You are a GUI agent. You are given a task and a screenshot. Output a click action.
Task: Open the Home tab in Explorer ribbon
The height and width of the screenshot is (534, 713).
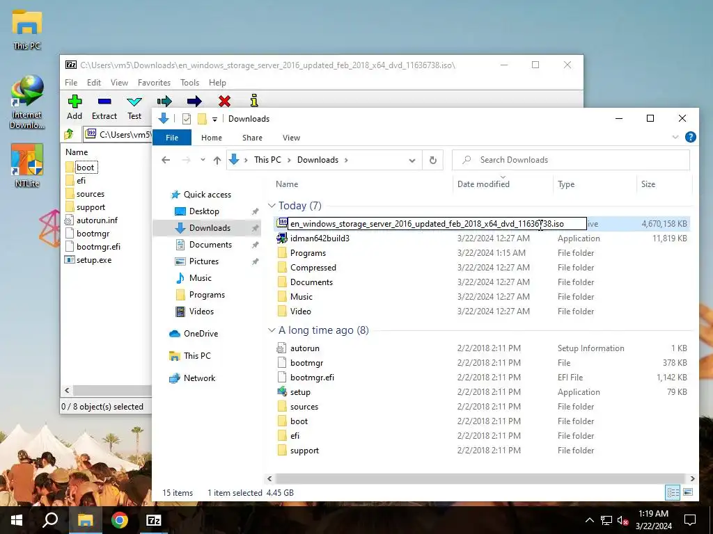click(x=212, y=138)
